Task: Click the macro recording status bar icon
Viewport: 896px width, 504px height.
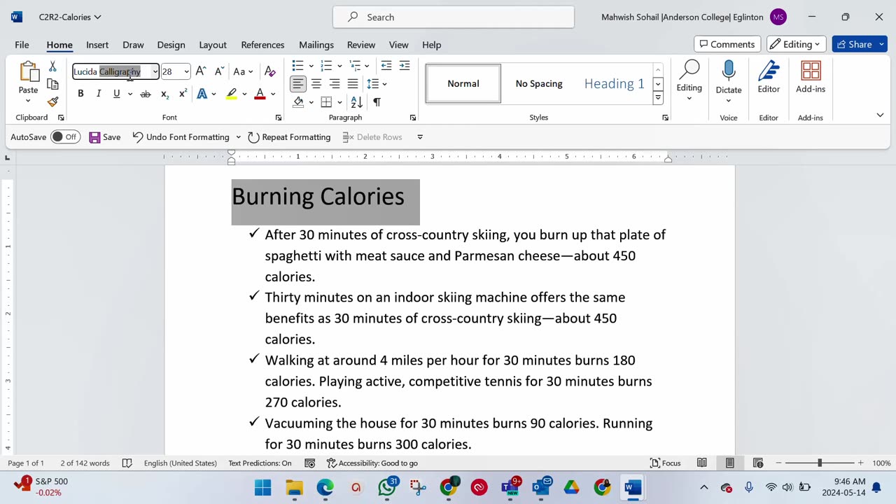Action: click(x=310, y=463)
